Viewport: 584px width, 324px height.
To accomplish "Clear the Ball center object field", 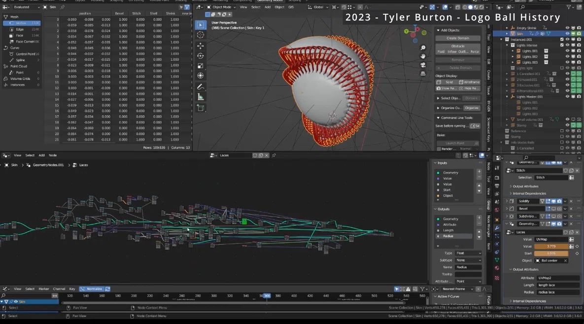I will coord(565,260).
